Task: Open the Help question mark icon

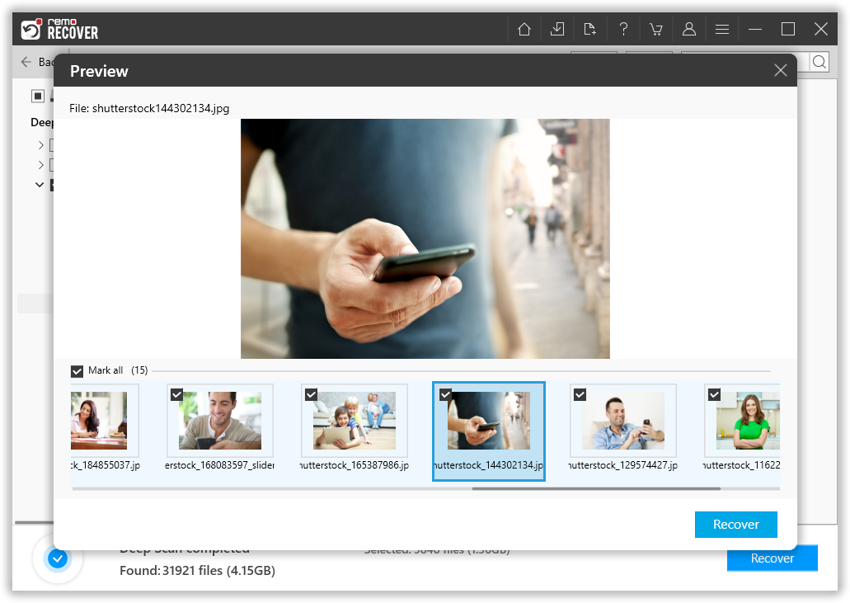Action: (623, 30)
